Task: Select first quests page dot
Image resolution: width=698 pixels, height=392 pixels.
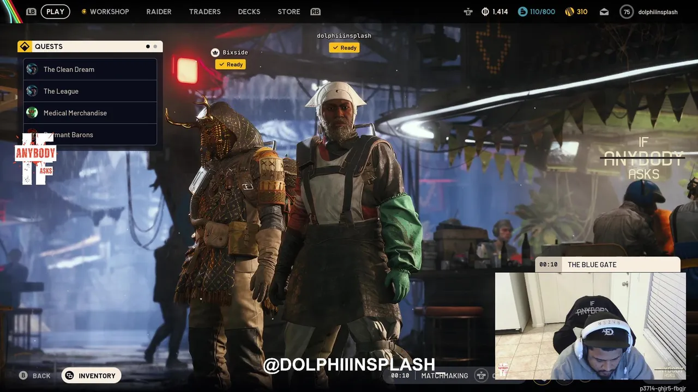Action: click(148, 46)
